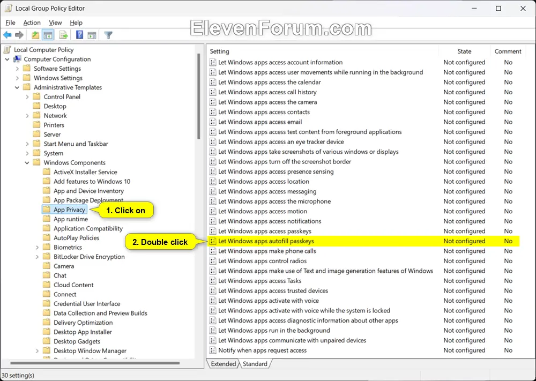
Task: Open the Help question mark toolbar icon
Action: 79,35
